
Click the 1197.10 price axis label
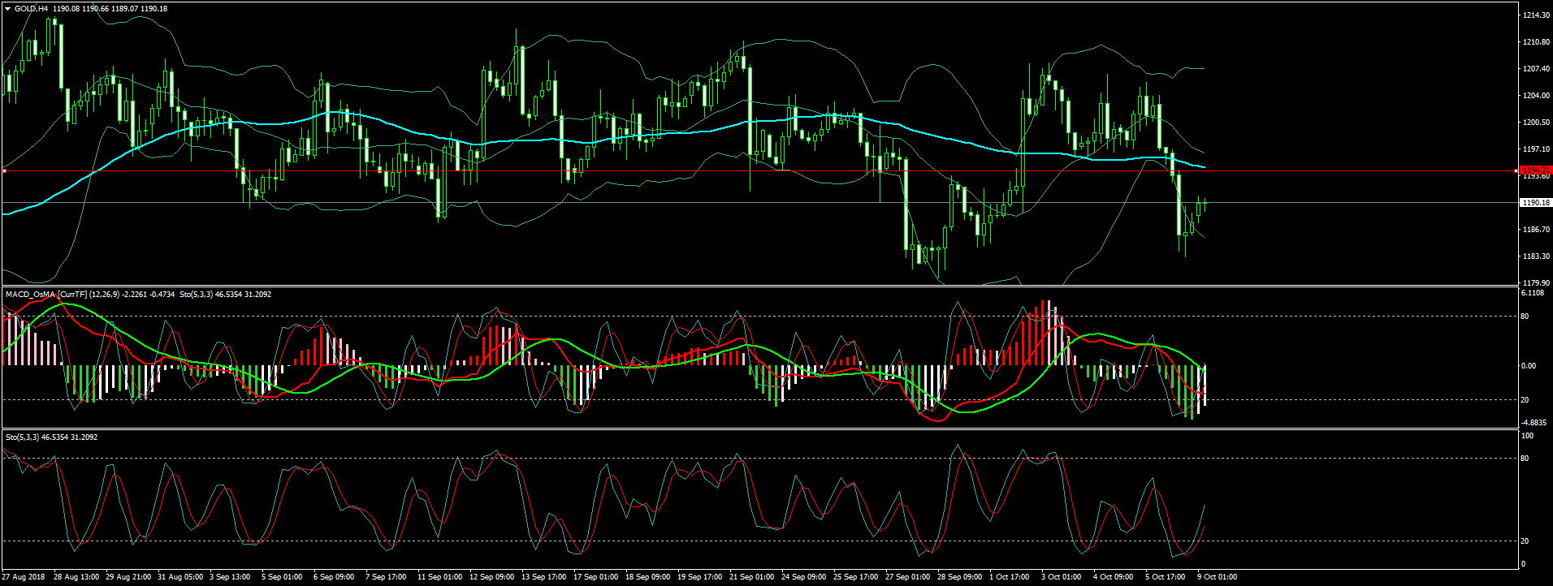(x=1537, y=149)
